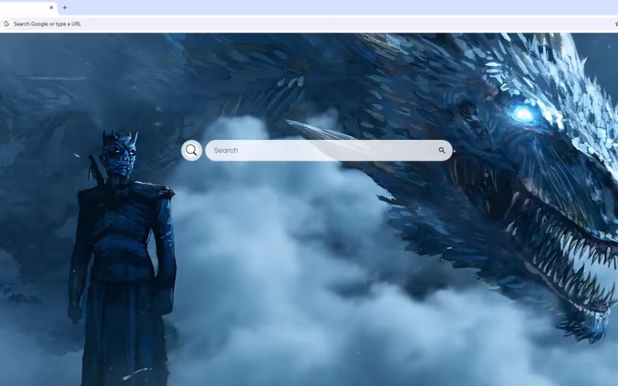
Task: Click the Night King's chest armor
Action: [118, 221]
